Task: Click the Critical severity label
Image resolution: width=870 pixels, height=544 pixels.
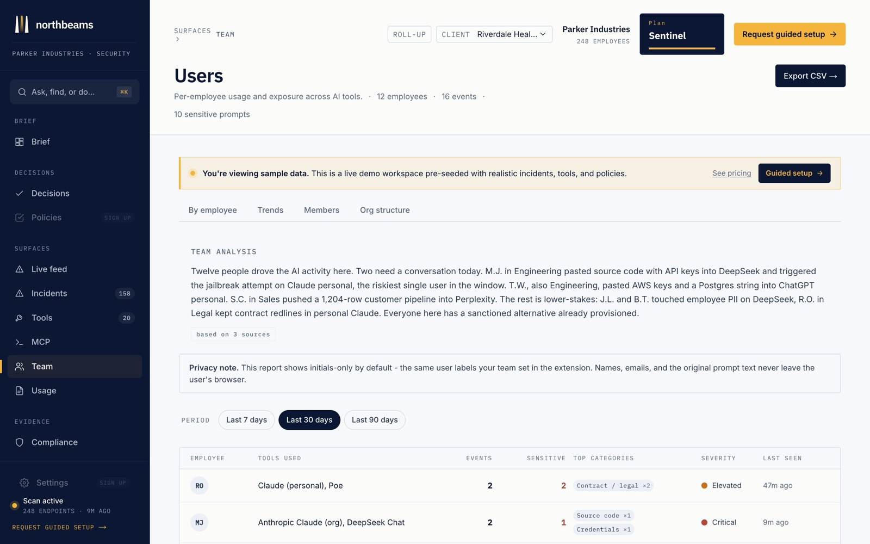Action: pos(724,522)
